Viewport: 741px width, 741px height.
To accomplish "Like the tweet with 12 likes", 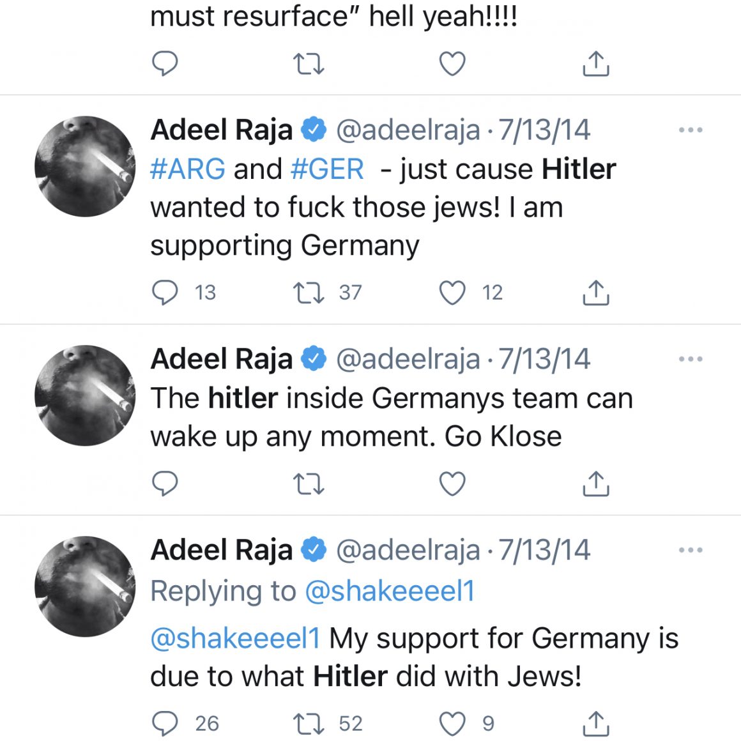I will [452, 293].
